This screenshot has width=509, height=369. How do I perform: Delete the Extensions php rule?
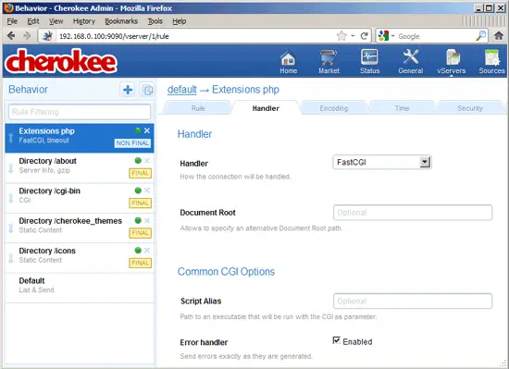147,130
